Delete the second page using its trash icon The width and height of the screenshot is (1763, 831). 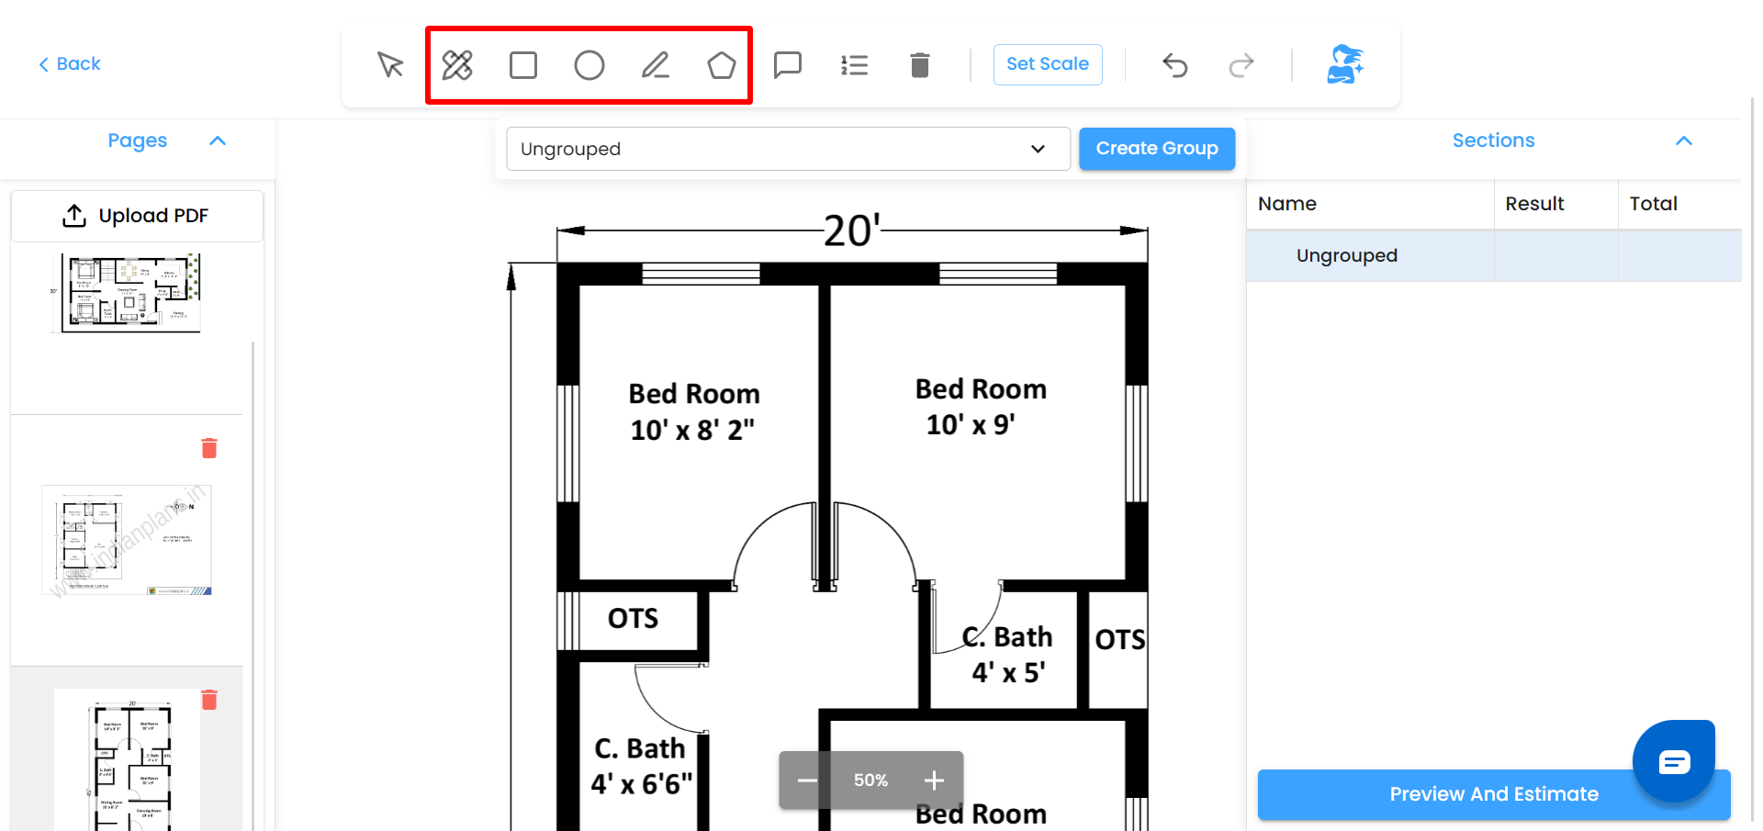(x=209, y=447)
